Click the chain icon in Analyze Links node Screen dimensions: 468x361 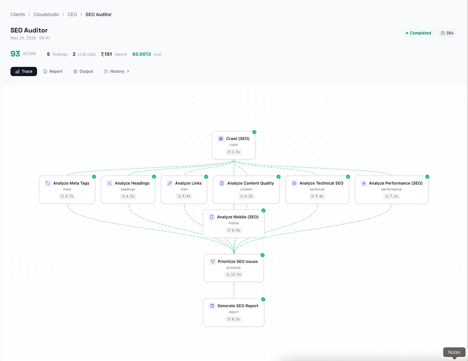(170, 183)
